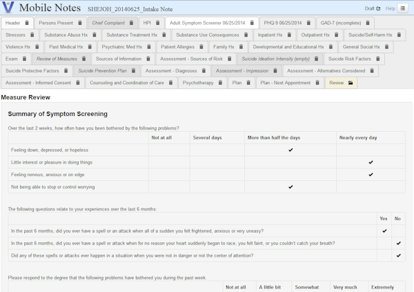Click trash icon on Patient Allergies tab
This screenshot has width=414, height=292.
click(x=201, y=47)
